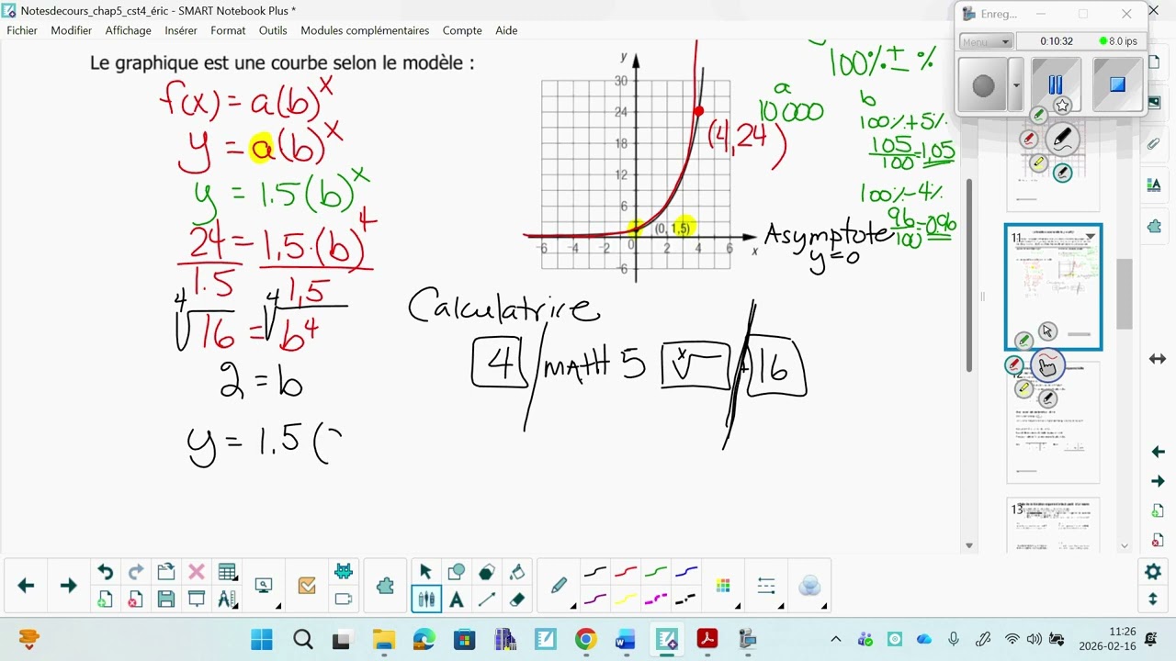Image resolution: width=1176 pixels, height=661 pixels.
Task: Open the Modules complémentaires menu
Action: coord(365,30)
